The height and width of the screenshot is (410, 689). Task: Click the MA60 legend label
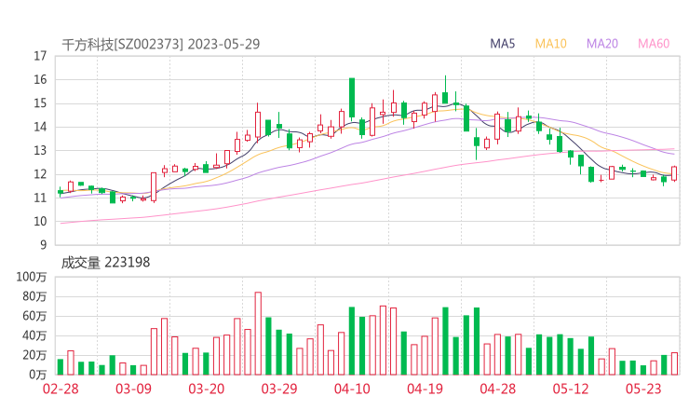pos(654,44)
